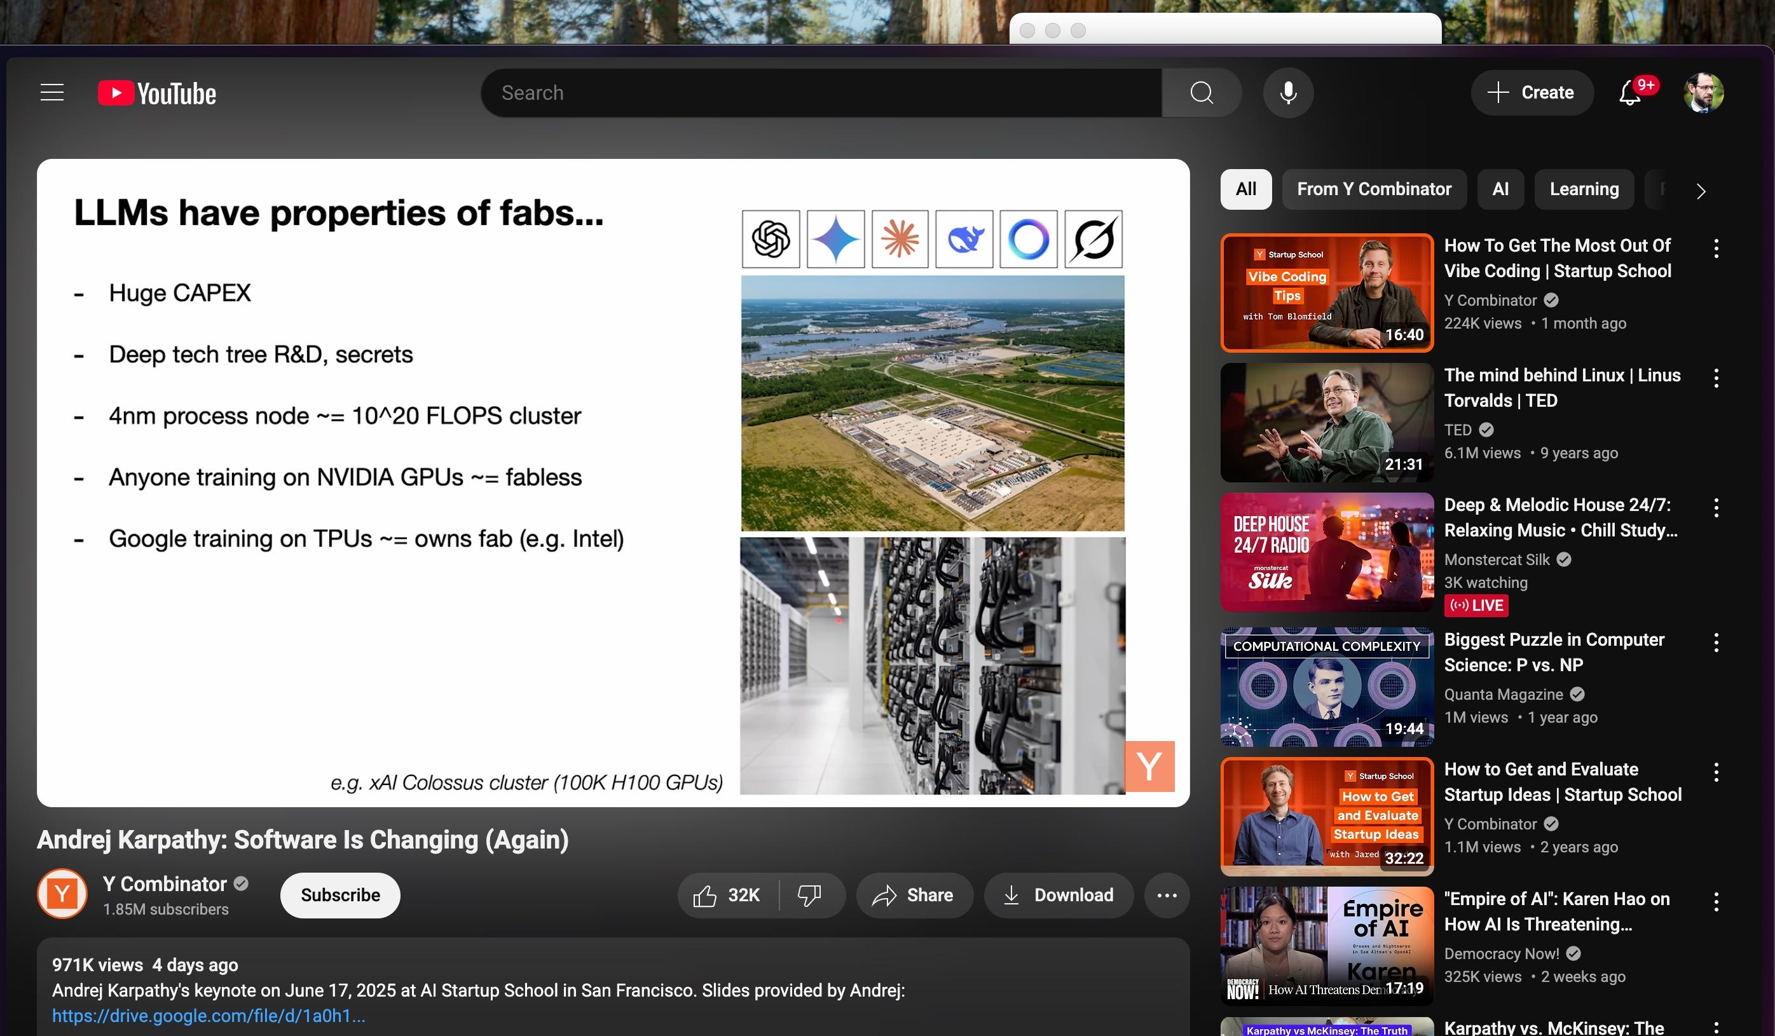Screen dimensions: 1775x1036
Task: Click the Create button
Action: (1532, 92)
